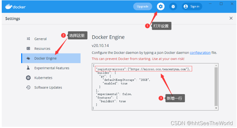
Task: Click the "buildkit": true line
Action: (x=112, y=101)
